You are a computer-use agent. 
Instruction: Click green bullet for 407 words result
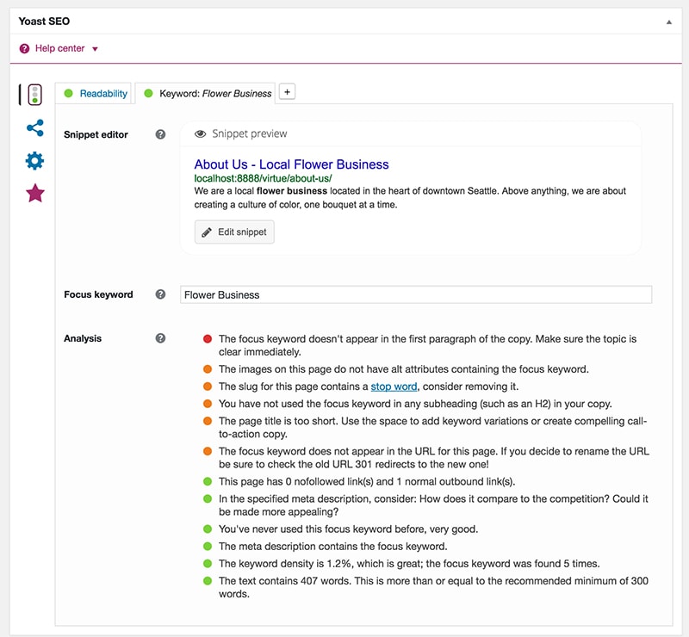pos(208,581)
